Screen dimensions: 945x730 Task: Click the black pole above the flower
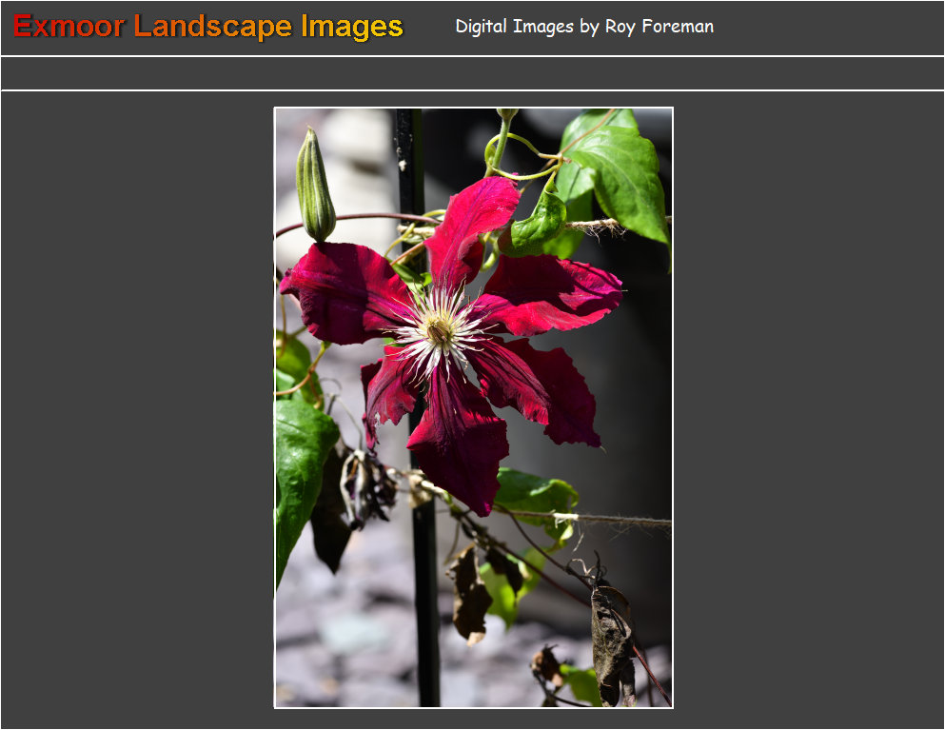(409, 162)
